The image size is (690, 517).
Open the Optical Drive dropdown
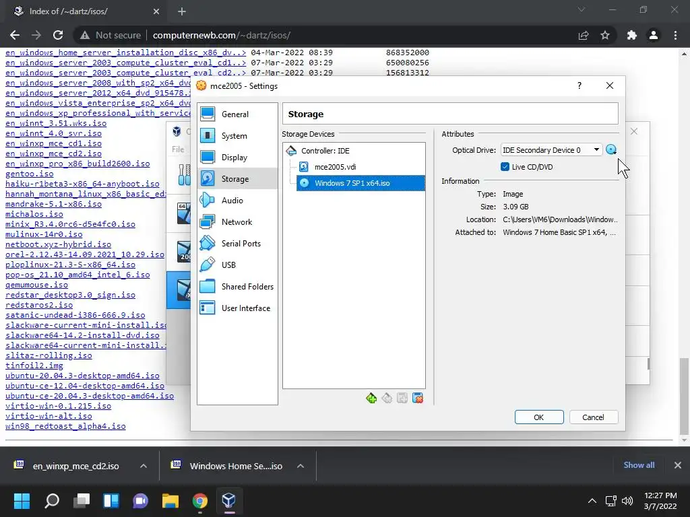(x=551, y=150)
